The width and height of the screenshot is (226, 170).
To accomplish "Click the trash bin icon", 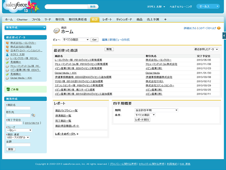I will click(8, 89).
